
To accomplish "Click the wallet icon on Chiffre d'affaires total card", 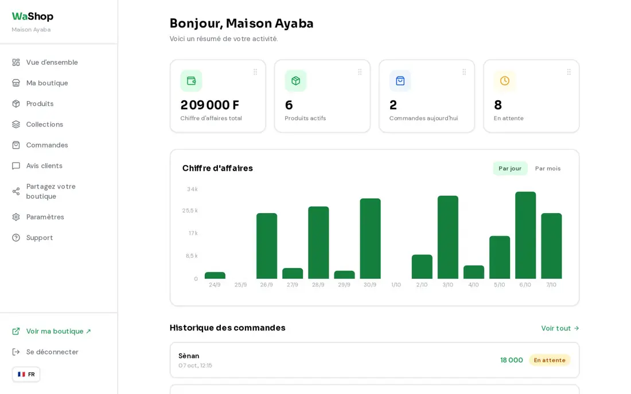I will (x=191, y=81).
